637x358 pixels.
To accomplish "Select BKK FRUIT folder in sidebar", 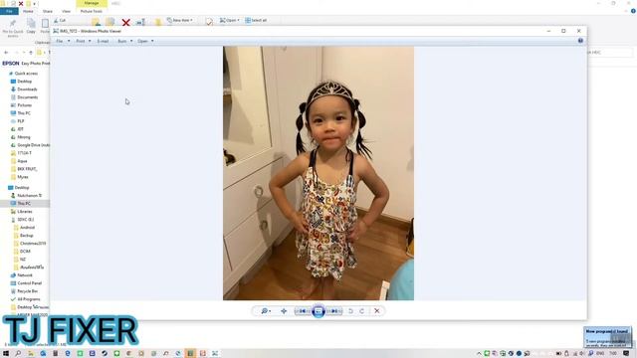I will pos(27,169).
